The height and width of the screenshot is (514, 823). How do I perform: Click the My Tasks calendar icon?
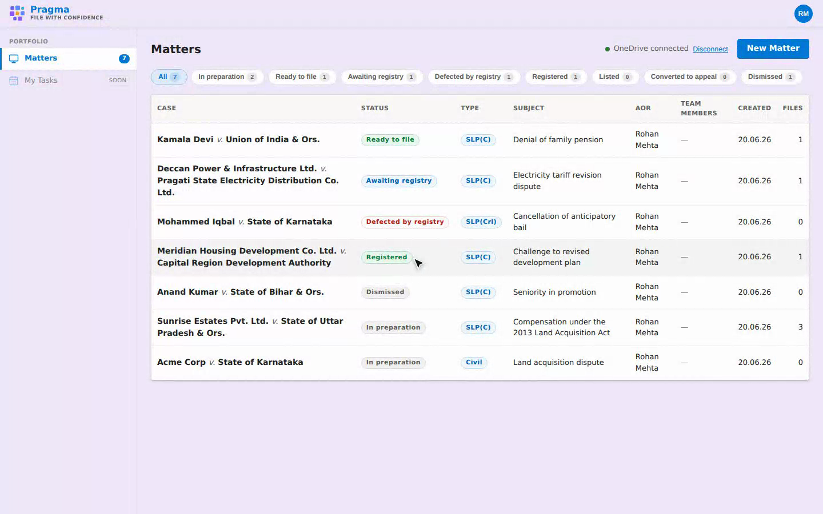tap(14, 81)
